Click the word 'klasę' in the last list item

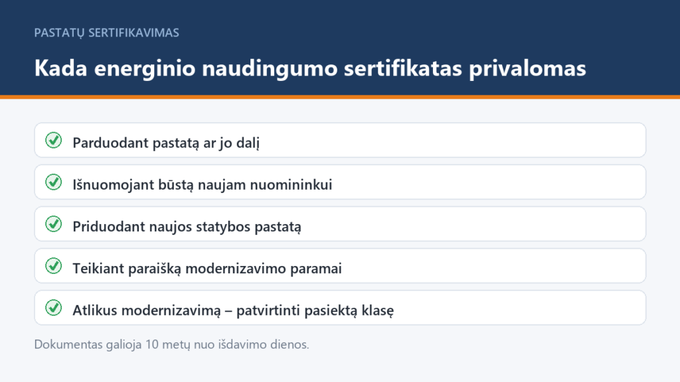[x=377, y=311]
